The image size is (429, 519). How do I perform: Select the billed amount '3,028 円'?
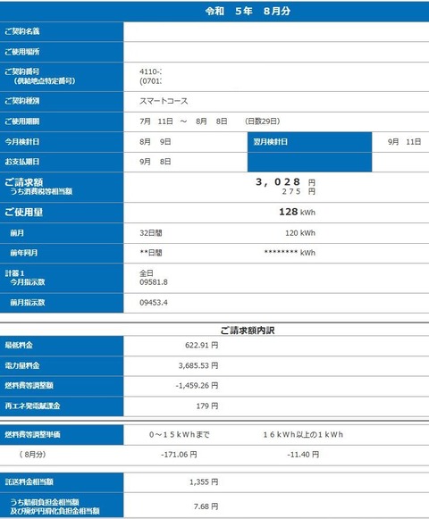coord(286,181)
